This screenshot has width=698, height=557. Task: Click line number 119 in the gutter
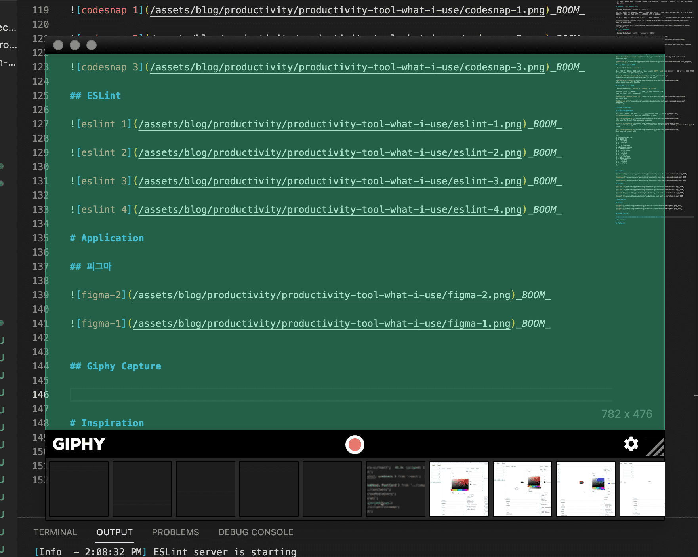40,10
